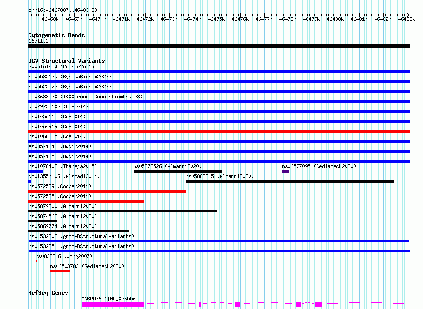Open variant nsv5869774 (Almarri2020) label
This screenshot has height=309, width=423.
pos(63,226)
